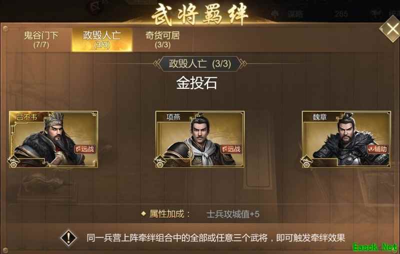The height and width of the screenshot is (254, 400).
Task: Open the 项燕 general portrait card
Action: [199, 139]
